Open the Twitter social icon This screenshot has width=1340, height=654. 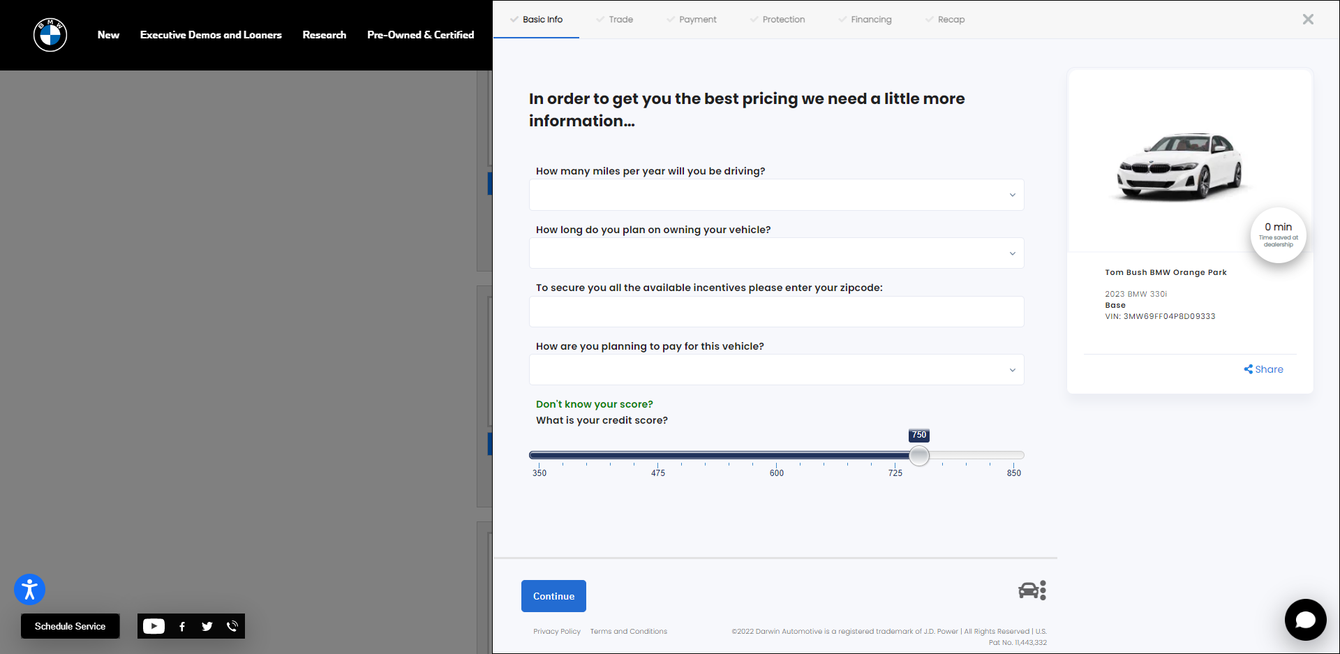point(207,626)
